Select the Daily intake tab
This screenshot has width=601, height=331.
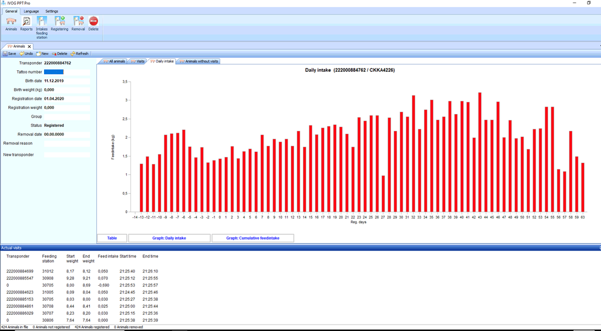point(162,61)
